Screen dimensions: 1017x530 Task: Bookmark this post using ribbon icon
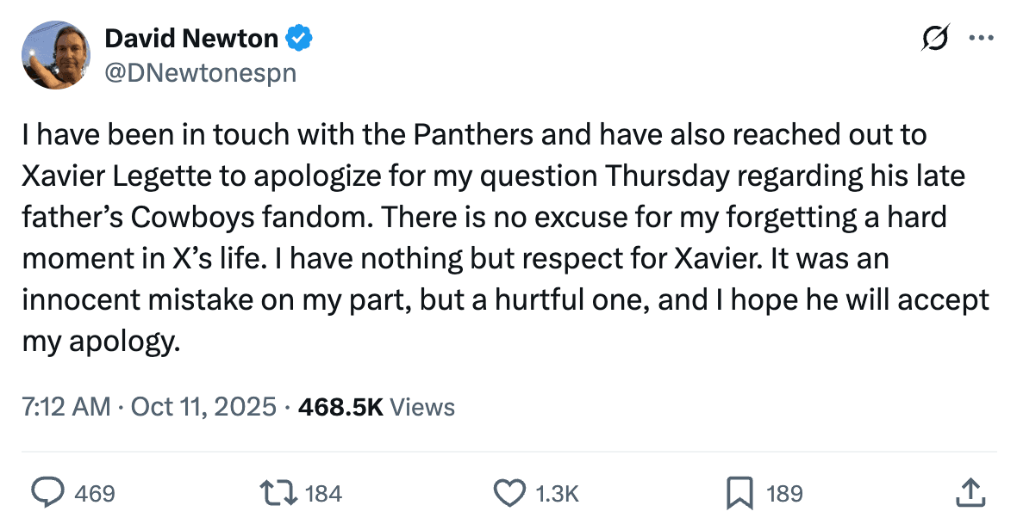pos(739,493)
